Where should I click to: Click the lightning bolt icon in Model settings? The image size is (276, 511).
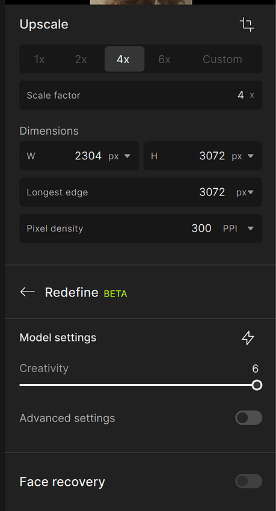(x=248, y=338)
